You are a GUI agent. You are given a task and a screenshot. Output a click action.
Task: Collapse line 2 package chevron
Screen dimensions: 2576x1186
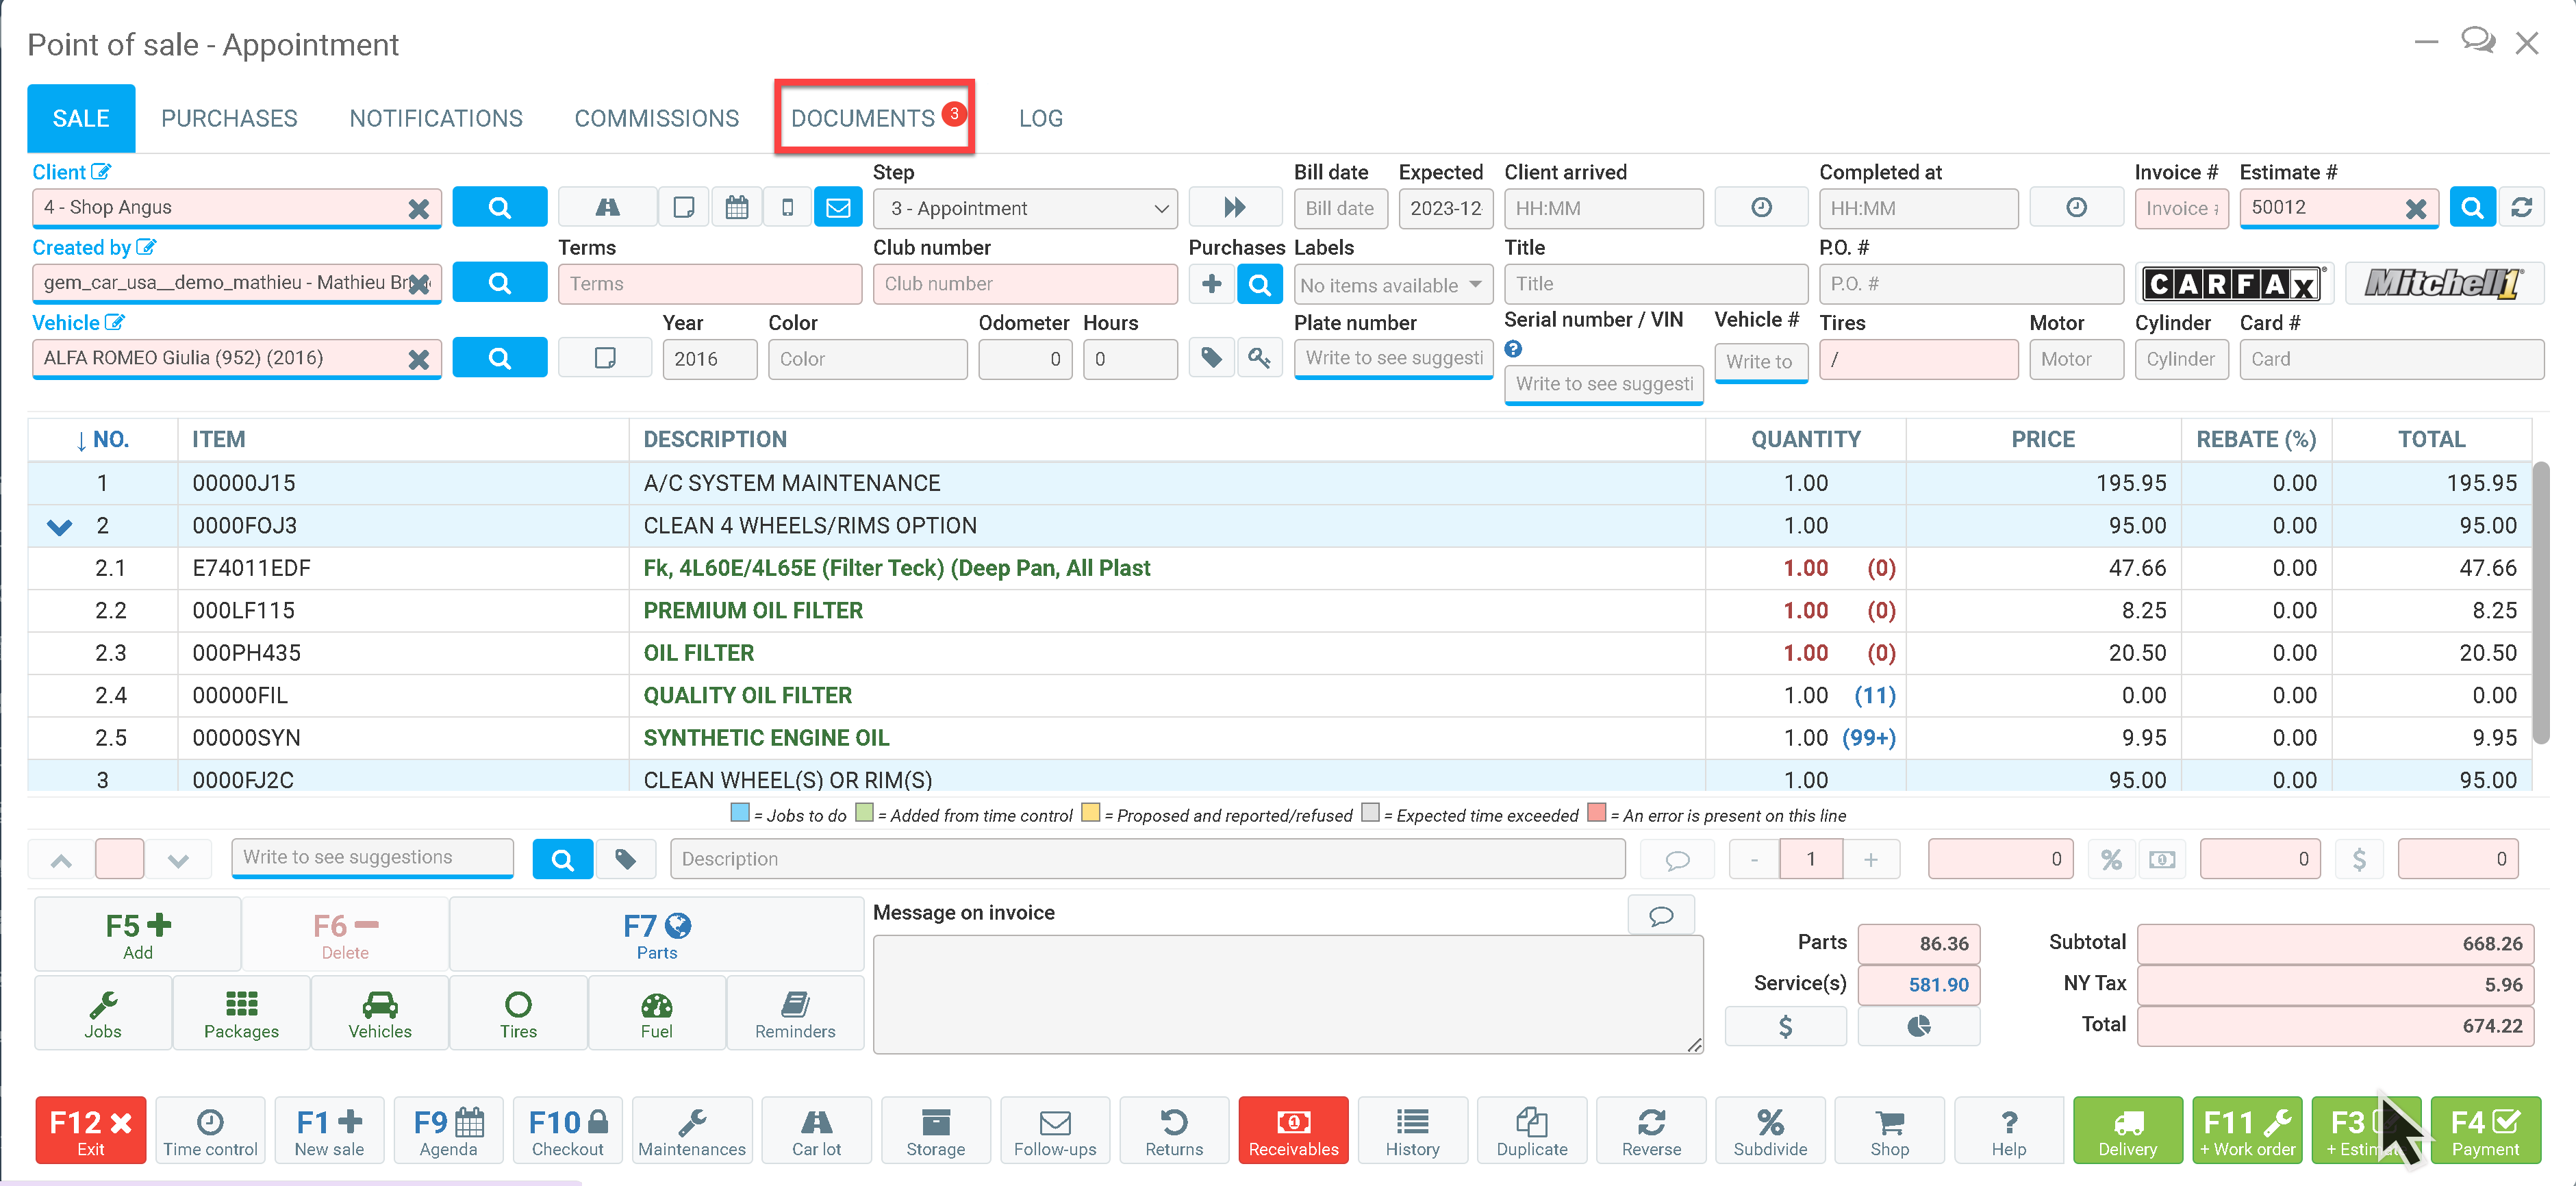(59, 526)
